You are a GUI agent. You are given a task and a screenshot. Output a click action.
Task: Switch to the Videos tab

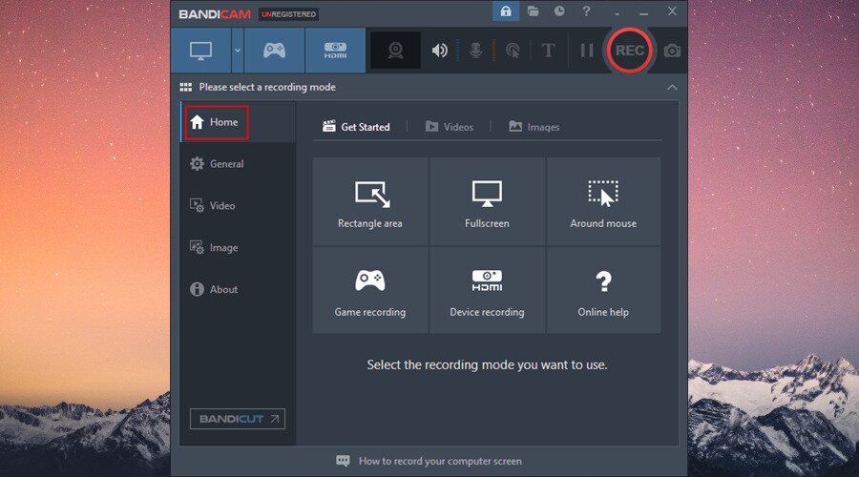point(449,127)
